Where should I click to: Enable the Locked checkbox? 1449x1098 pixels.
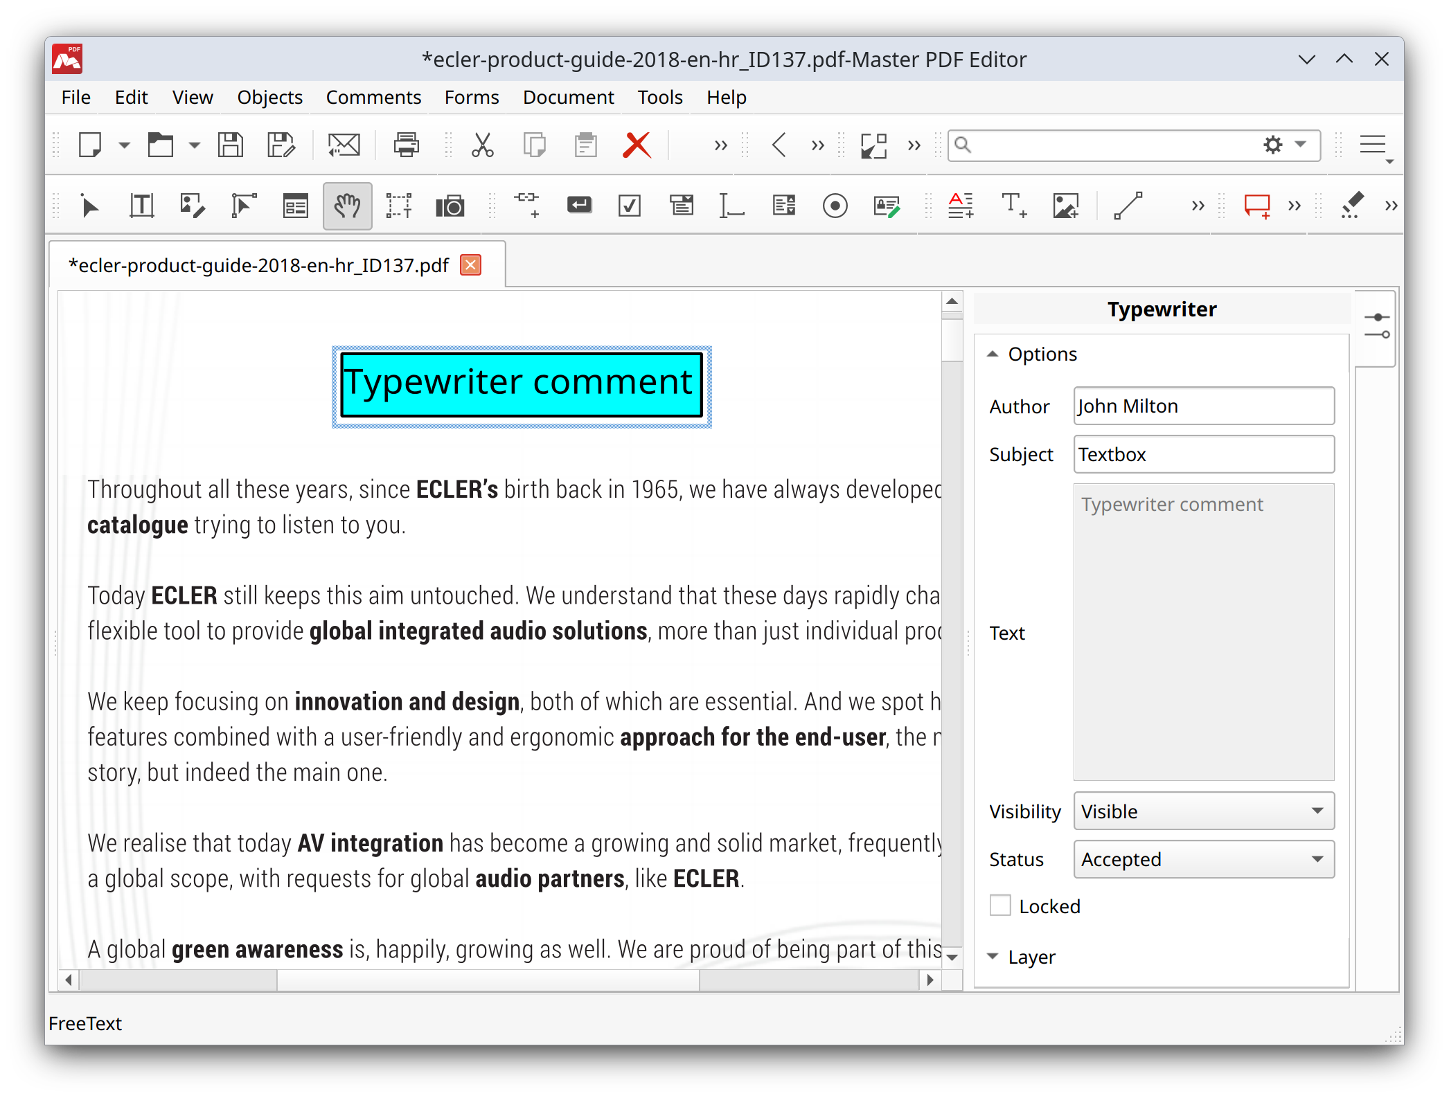(x=1000, y=906)
